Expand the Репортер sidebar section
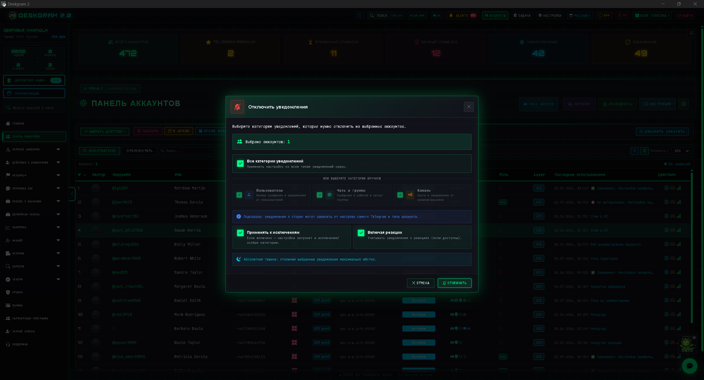Screen dimensions: 704x380 click(x=34, y=175)
